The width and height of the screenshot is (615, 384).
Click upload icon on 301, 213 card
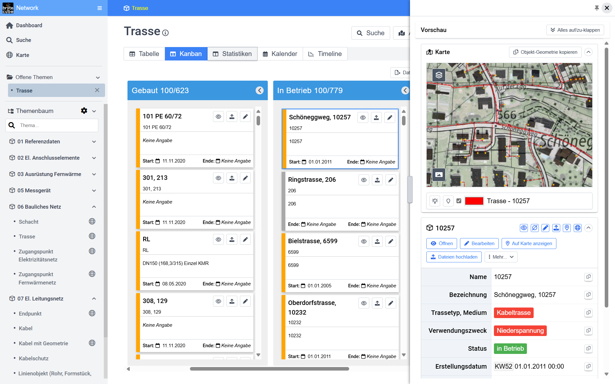click(x=232, y=178)
